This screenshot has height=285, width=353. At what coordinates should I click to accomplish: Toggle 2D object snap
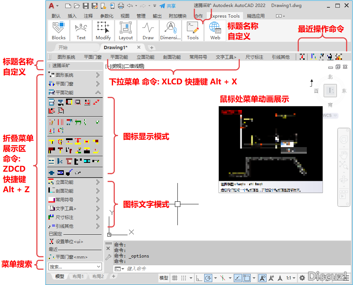click(x=247, y=278)
